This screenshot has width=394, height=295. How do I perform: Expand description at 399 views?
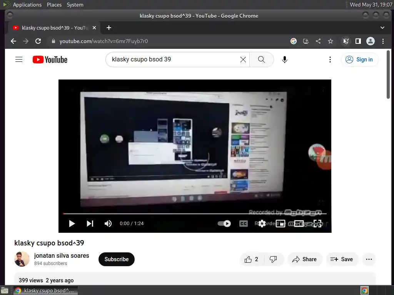click(x=46, y=280)
